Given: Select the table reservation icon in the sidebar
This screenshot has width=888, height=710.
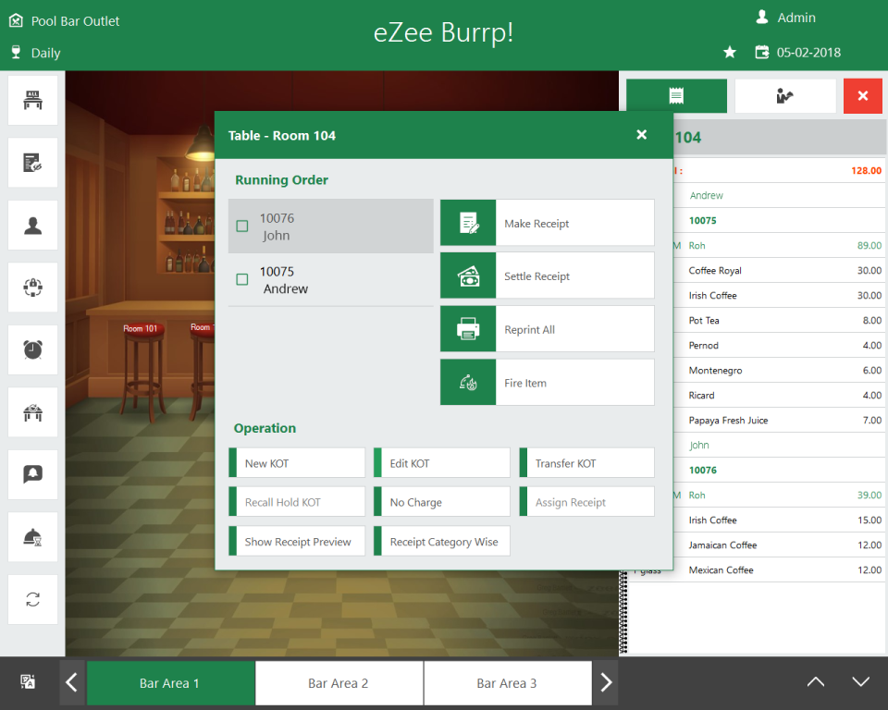Looking at the screenshot, I should tap(32, 411).
